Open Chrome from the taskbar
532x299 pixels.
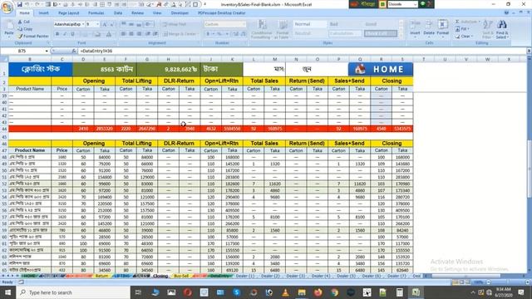(334, 292)
